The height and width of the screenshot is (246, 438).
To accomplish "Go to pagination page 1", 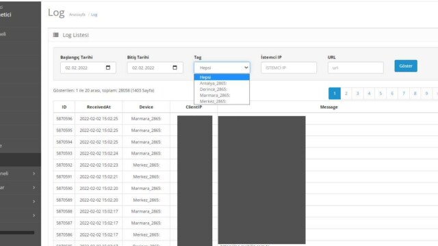I will point(335,94).
